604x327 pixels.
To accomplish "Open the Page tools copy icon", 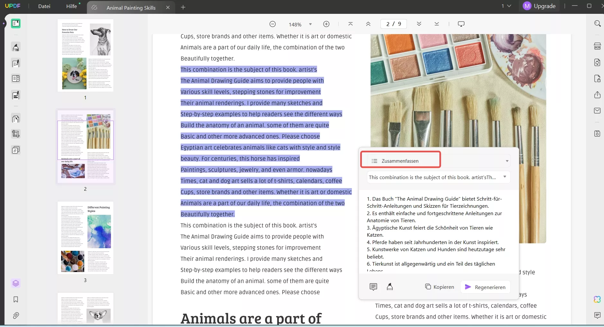I will tap(16, 119).
